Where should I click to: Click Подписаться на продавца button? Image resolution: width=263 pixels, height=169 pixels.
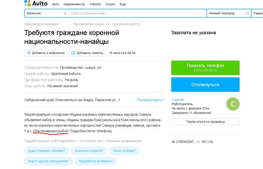205,122
